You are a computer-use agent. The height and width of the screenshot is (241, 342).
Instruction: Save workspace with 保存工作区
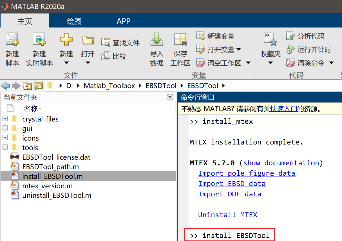click(180, 49)
